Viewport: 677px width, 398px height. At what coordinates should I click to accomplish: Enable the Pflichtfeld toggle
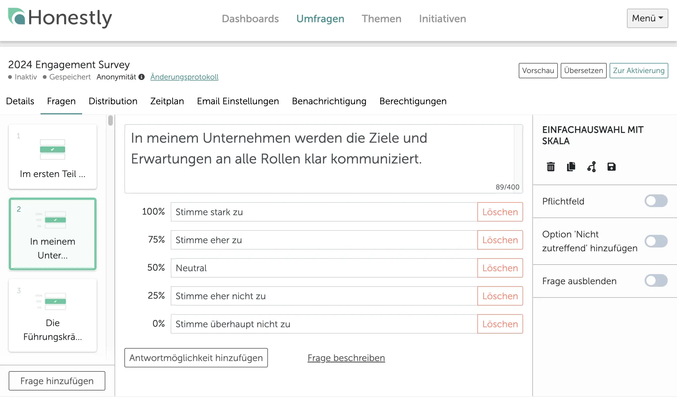(656, 201)
